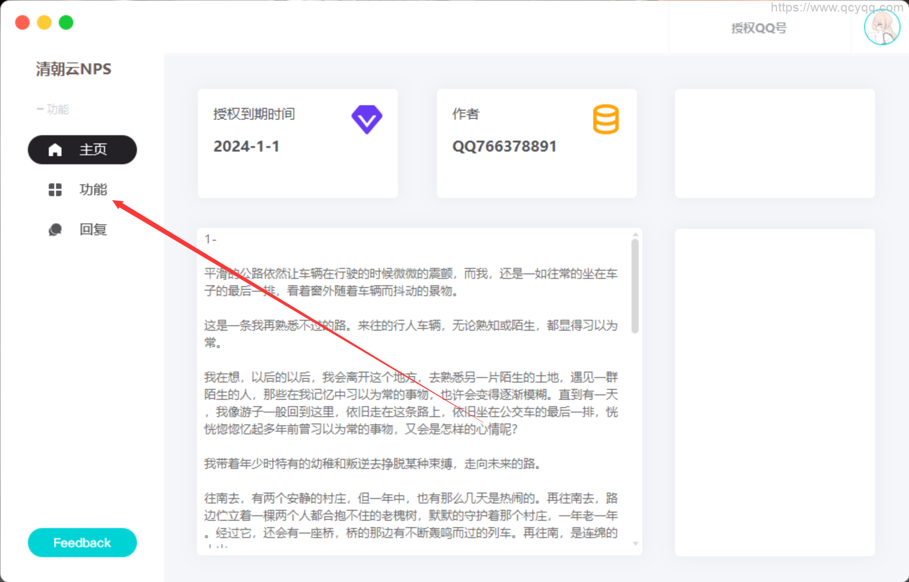This screenshot has height=582, width=909.
Task: Click the scroll-up arrow of the text panel
Action: [x=635, y=234]
